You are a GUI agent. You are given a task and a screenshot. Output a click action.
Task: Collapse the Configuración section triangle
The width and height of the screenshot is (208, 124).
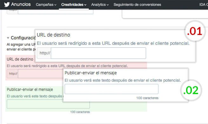[8, 38]
